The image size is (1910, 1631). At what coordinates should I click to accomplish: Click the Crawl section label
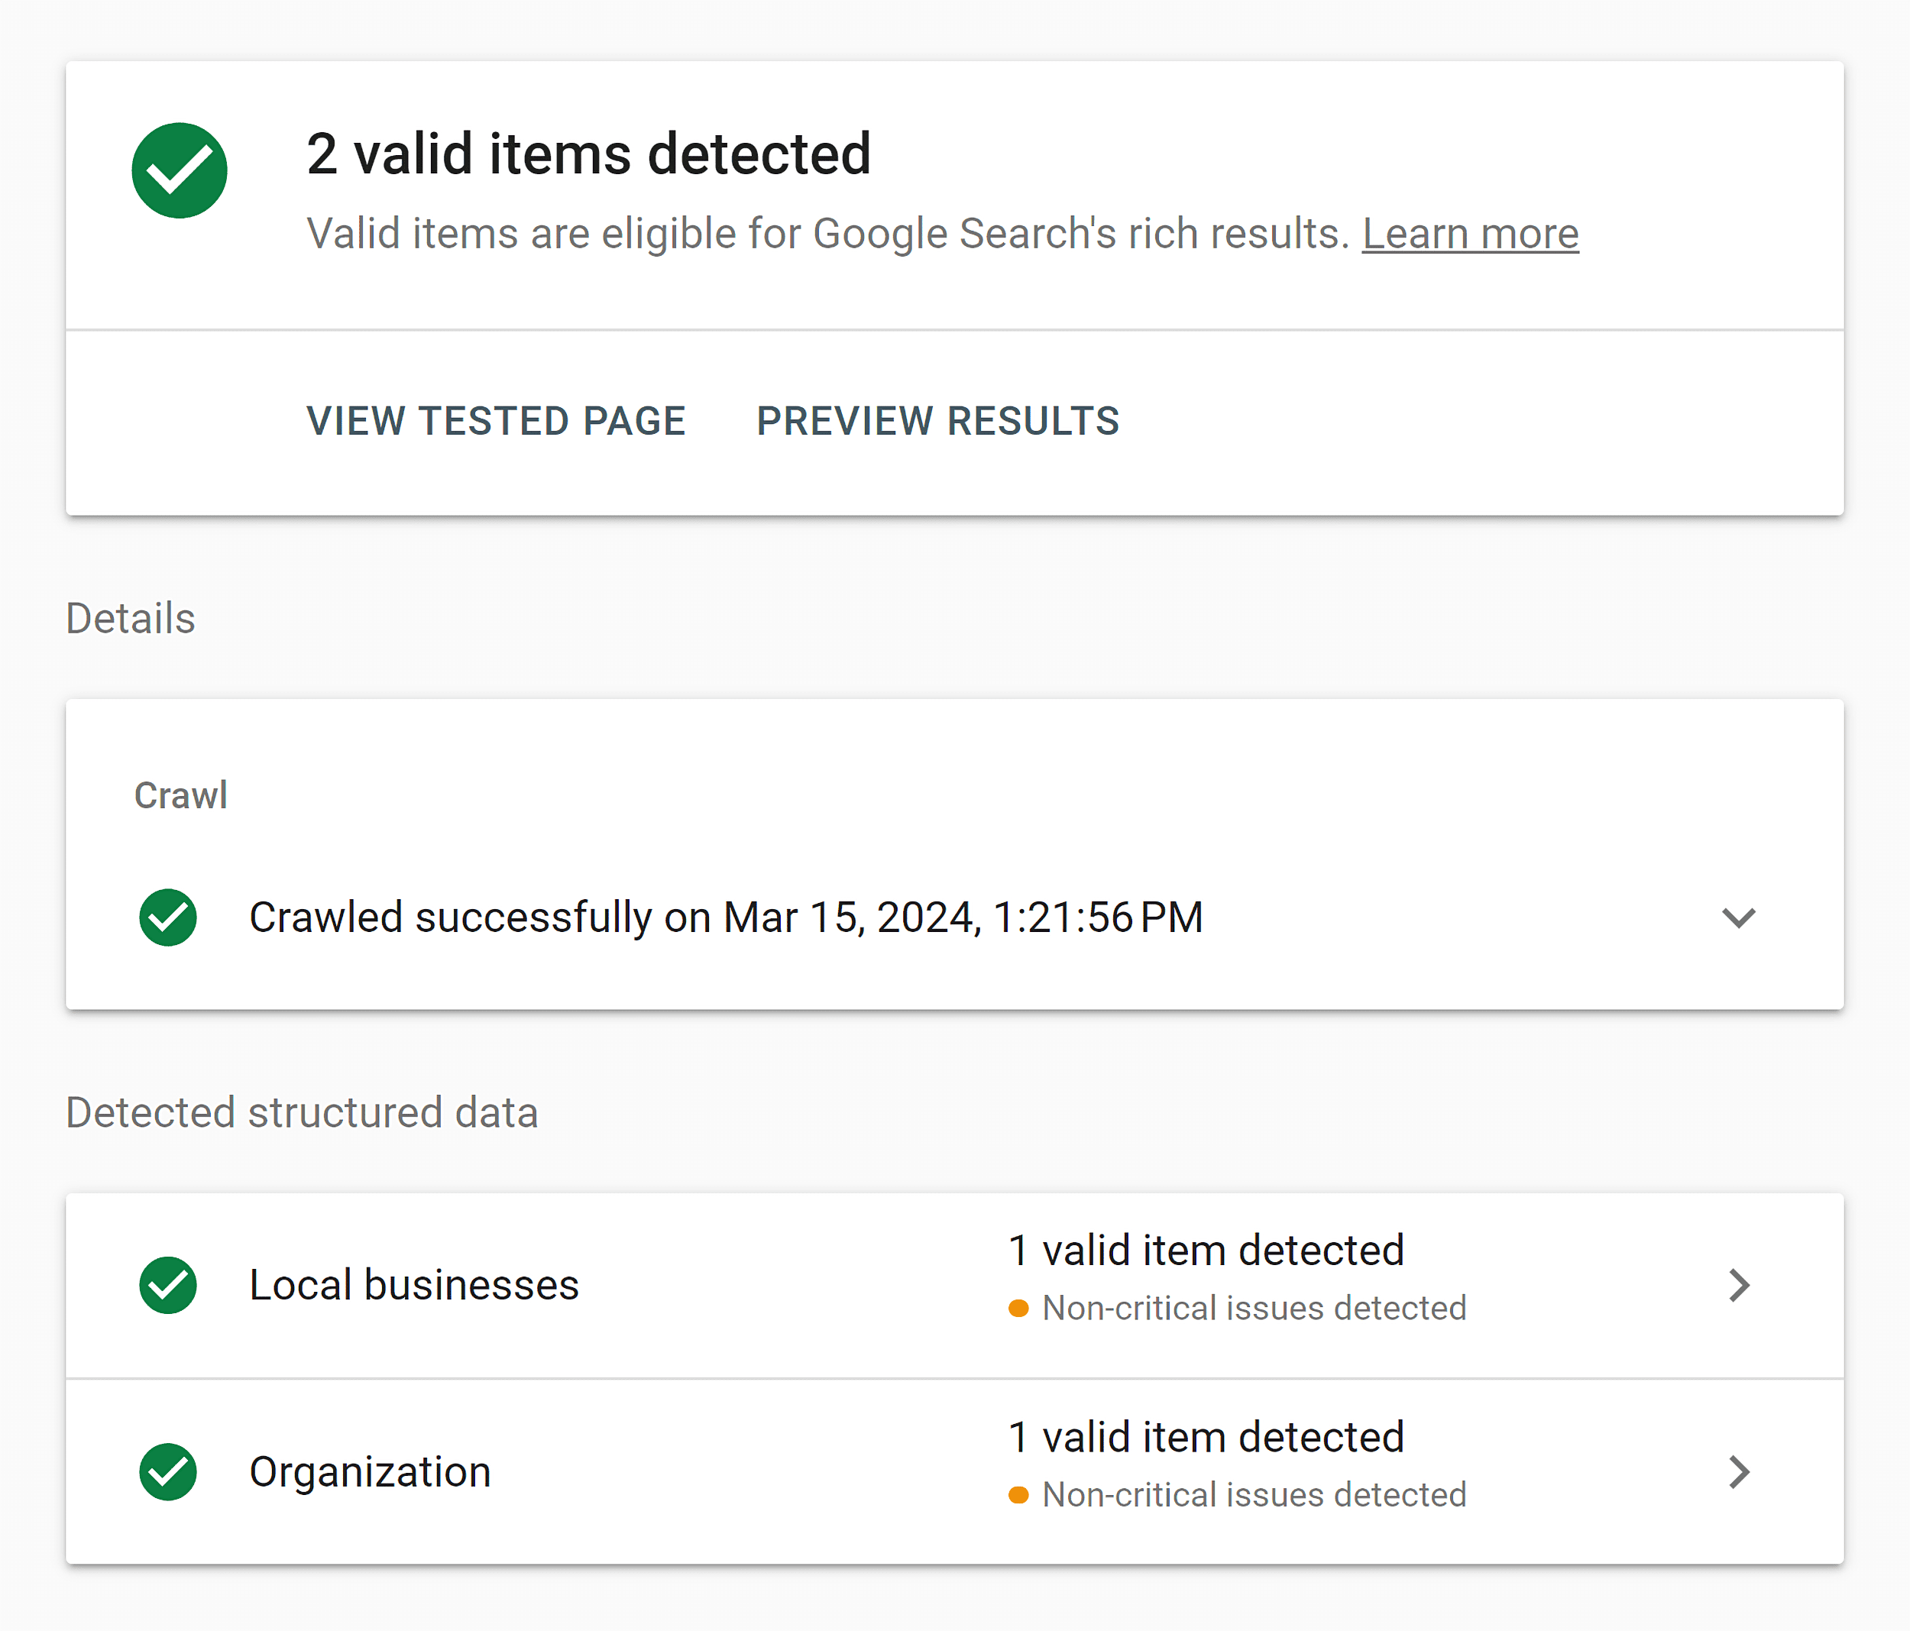click(x=180, y=796)
